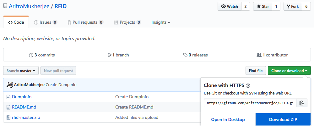Click the Pull requests count badge 0

pos(101,22)
